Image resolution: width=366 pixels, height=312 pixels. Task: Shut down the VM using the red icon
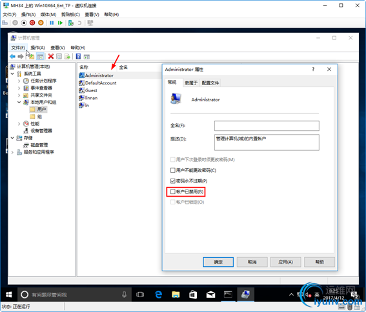click(x=32, y=23)
